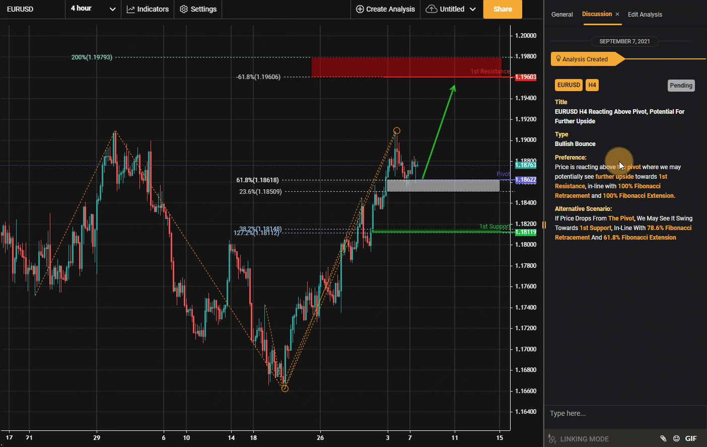The width and height of the screenshot is (707, 447).
Task: Click the 61.8%(1.18618) Fibonacci label
Action: (257, 180)
